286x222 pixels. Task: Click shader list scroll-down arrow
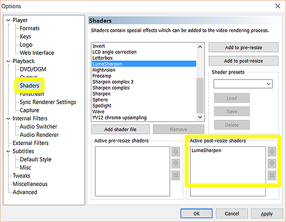[200, 117]
